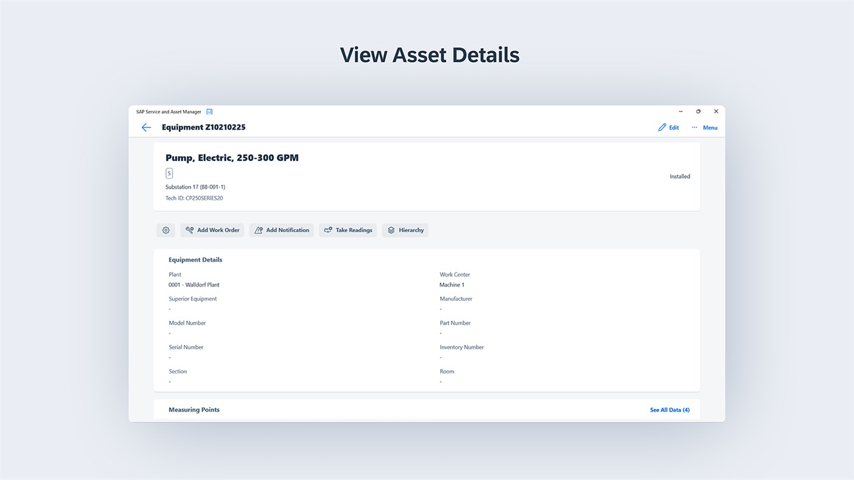
Task: Click the pencil icon next to Edit
Action: click(x=661, y=127)
